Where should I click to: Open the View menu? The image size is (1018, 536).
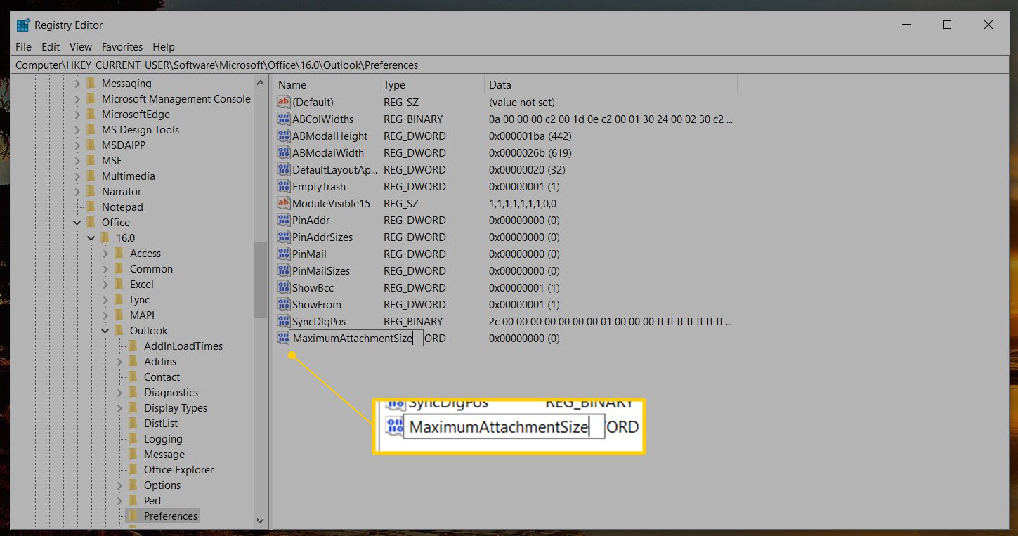(x=81, y=46)
